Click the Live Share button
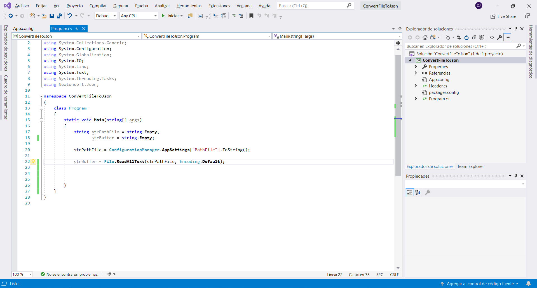 [x=503, y=16]
